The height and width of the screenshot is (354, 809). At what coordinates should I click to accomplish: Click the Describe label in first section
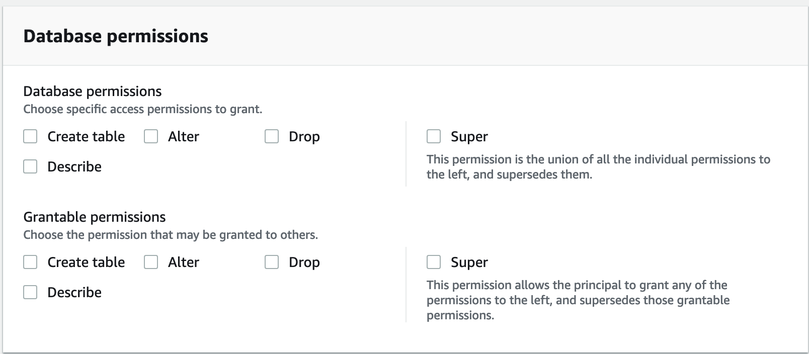74,166
